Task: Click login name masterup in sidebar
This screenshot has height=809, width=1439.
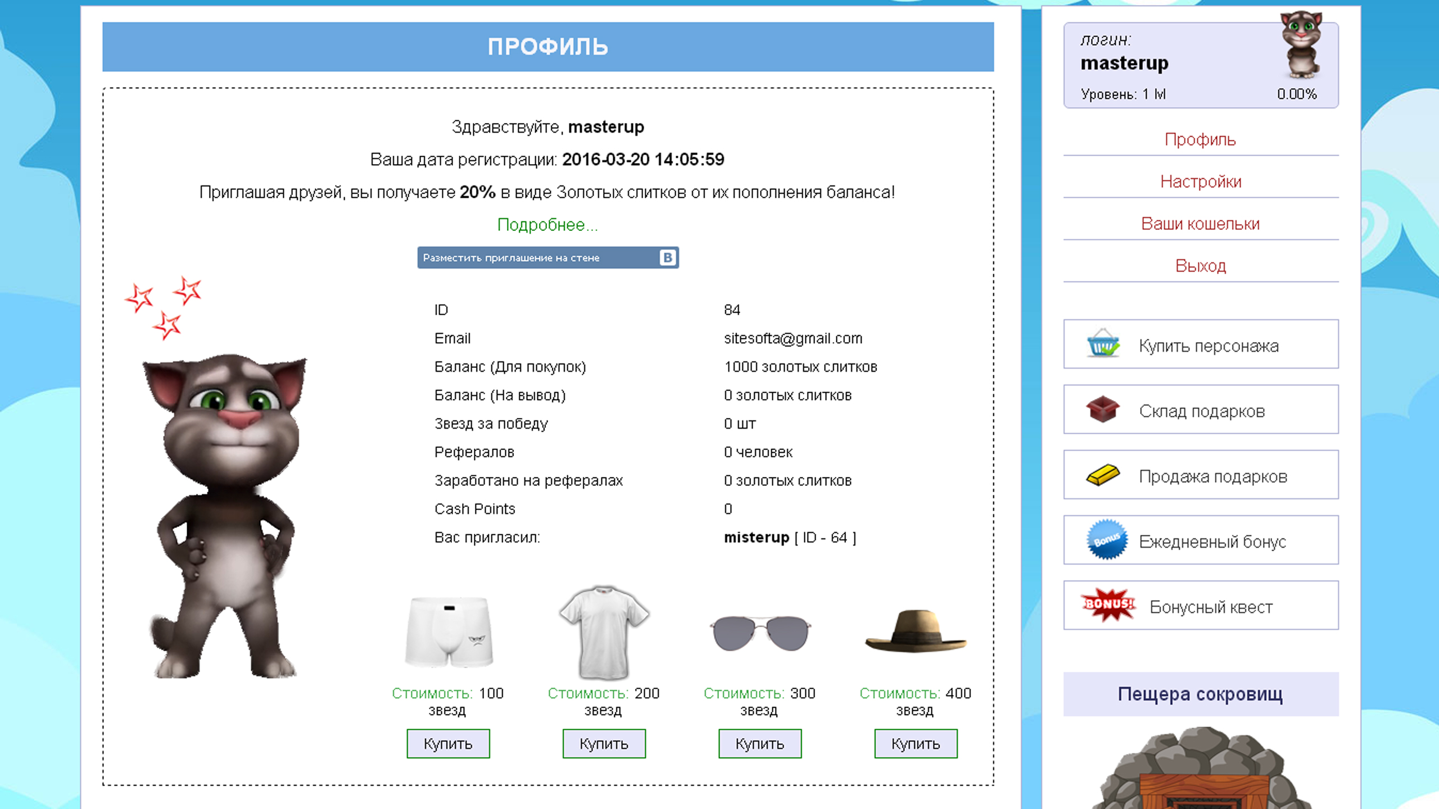Action: click(1124, 63)
